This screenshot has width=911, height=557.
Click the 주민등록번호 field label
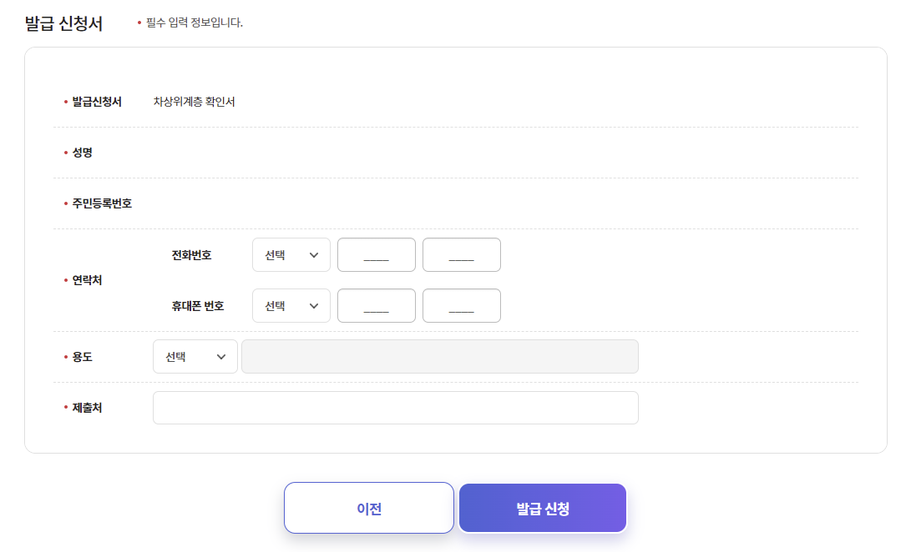click(x=102, y=203)
